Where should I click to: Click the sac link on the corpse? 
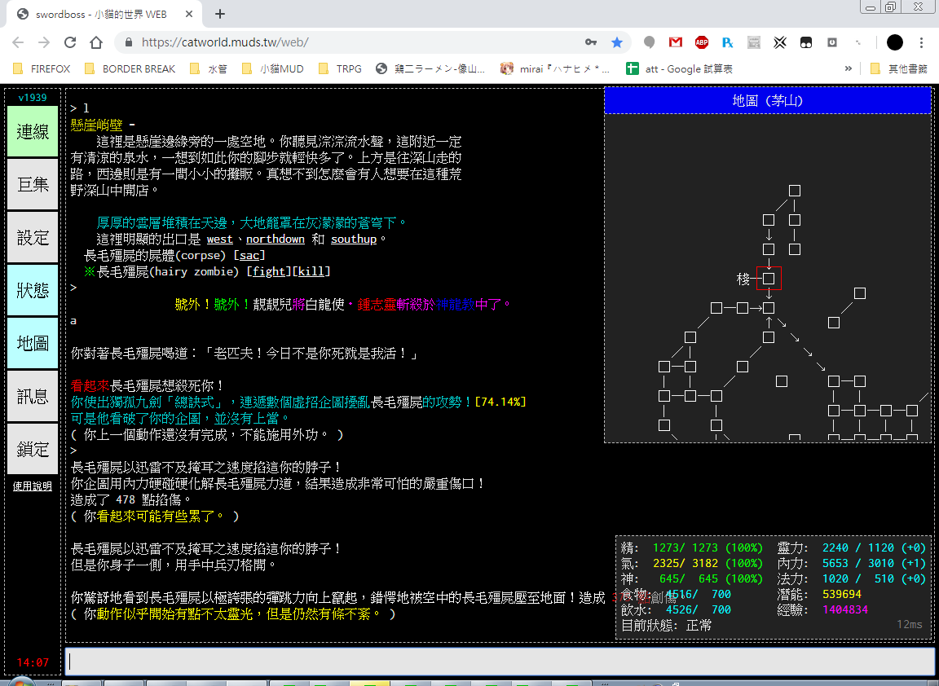click(249, 256)
